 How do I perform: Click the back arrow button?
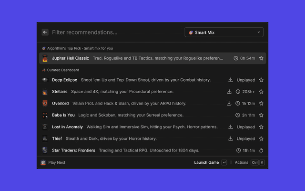click(45, 32)
